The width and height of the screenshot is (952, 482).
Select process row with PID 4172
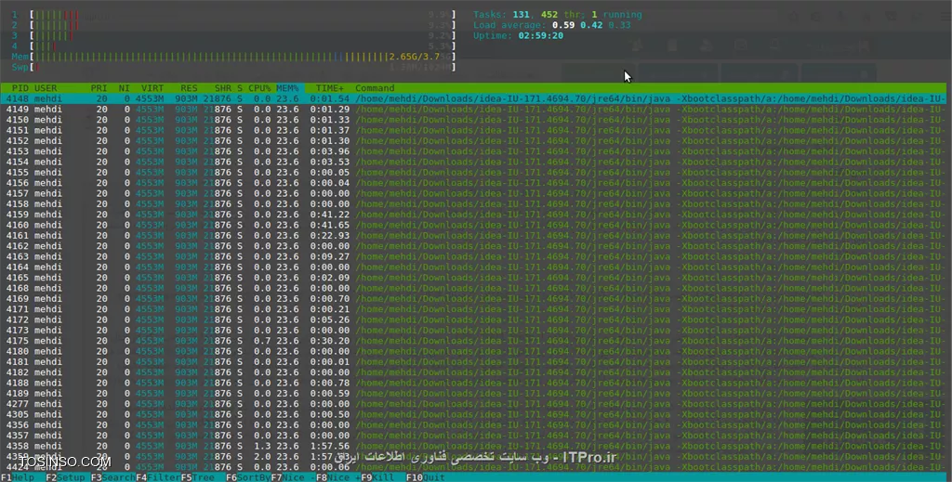473,319
